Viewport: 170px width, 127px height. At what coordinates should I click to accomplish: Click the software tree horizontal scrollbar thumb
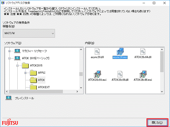pos(36,92)
